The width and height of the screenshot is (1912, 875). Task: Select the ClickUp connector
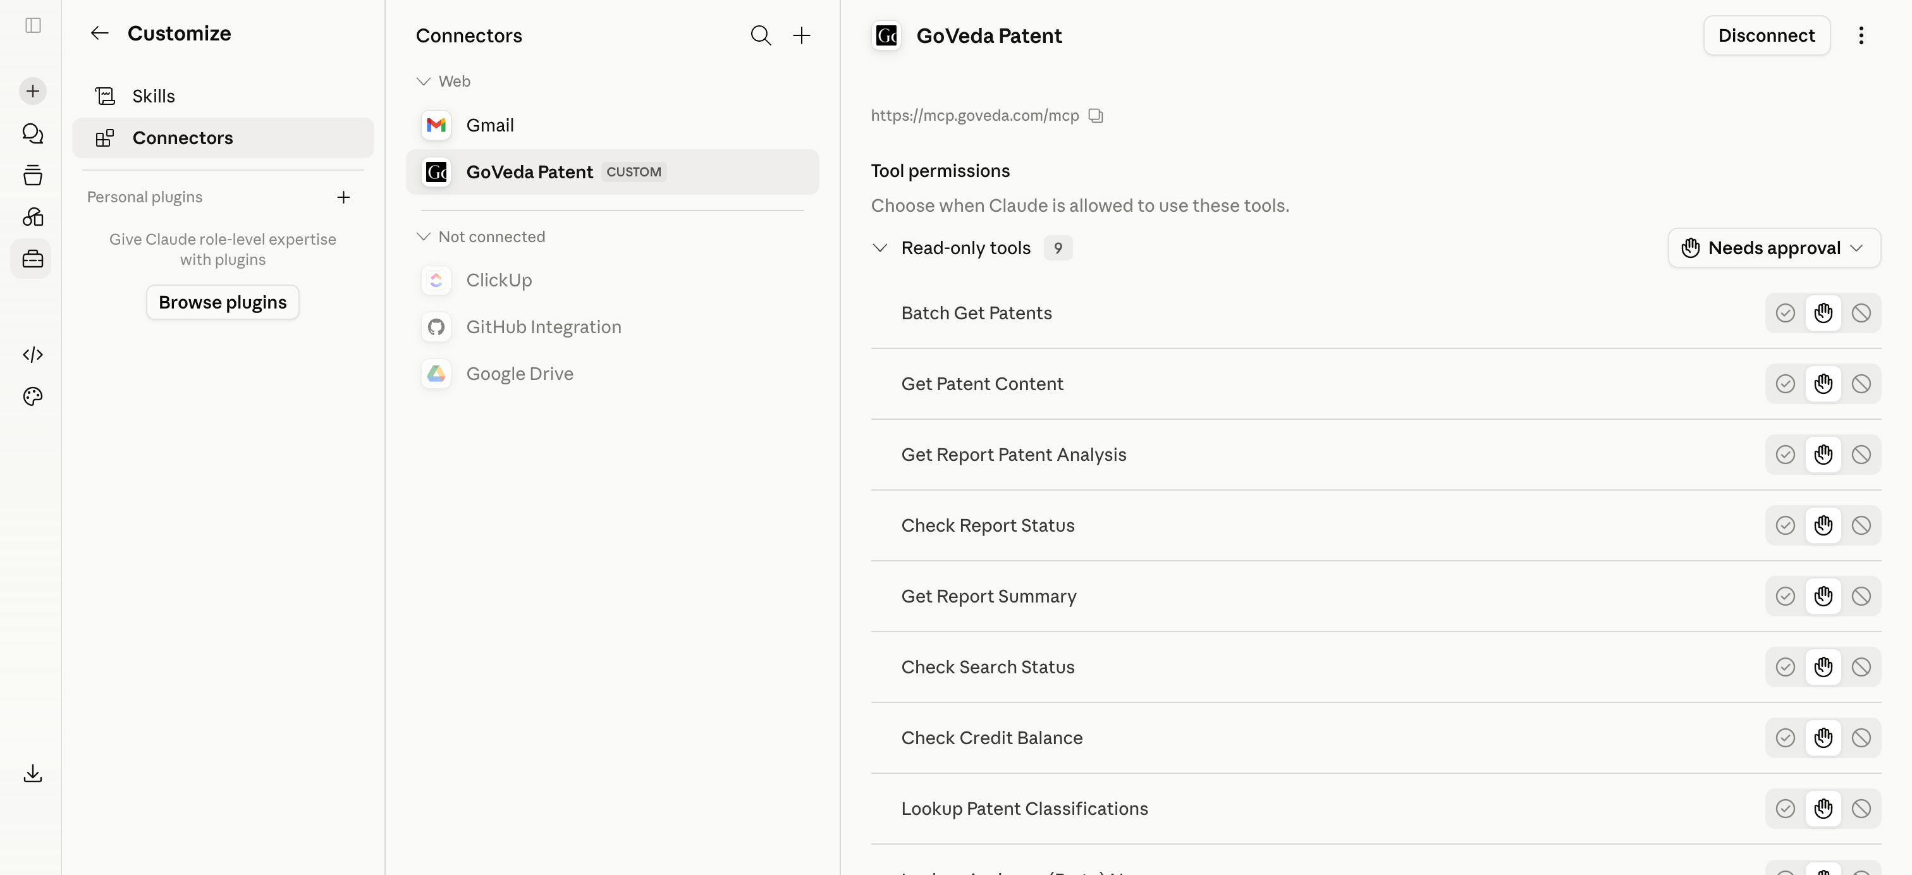[x=612, y=281]
